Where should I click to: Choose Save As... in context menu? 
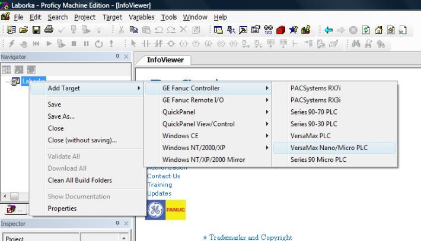[87, 116]
